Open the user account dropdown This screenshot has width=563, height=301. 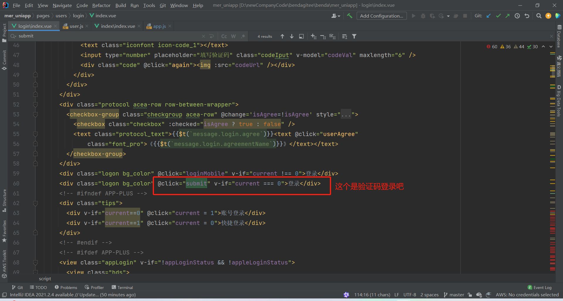pyautogui.click(x=335, y=16)
